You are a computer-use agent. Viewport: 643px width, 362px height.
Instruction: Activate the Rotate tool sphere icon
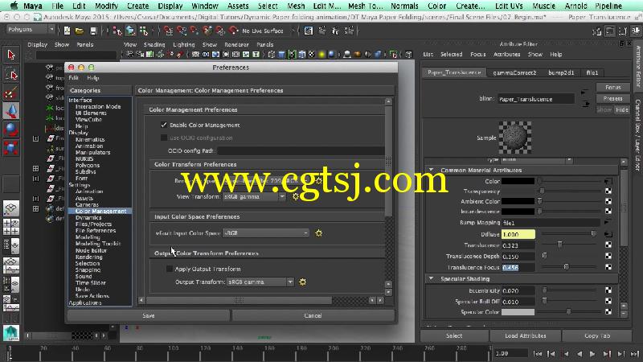tap(11, 130)
